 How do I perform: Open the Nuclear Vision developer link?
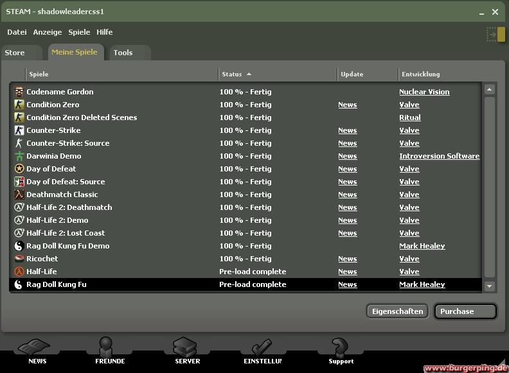pos(424,92)
